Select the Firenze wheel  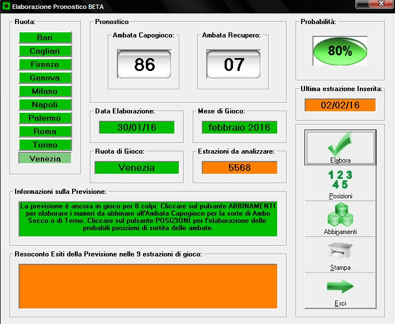pos(45,64)
